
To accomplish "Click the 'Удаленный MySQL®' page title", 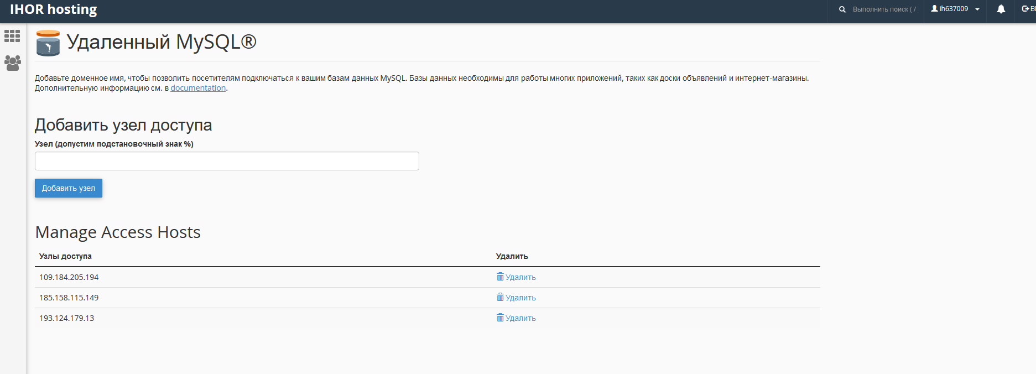I will click(x=162, y=42).
